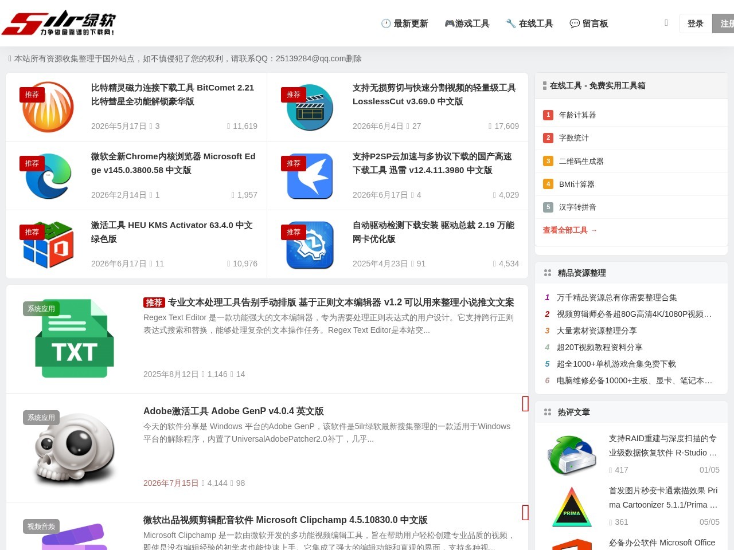
Task: Click the 5ilr绿软 site logo
Action: [58, 23]
